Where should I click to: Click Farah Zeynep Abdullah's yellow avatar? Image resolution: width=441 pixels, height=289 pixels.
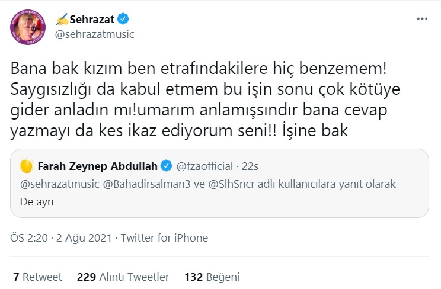26,164
